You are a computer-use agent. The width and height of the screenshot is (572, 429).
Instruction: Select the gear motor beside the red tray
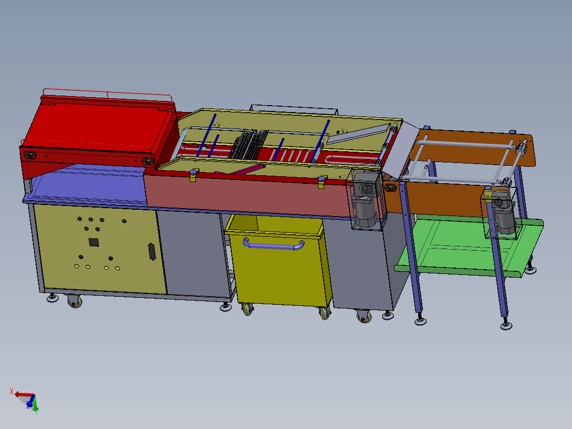click(x=366, y=199)
